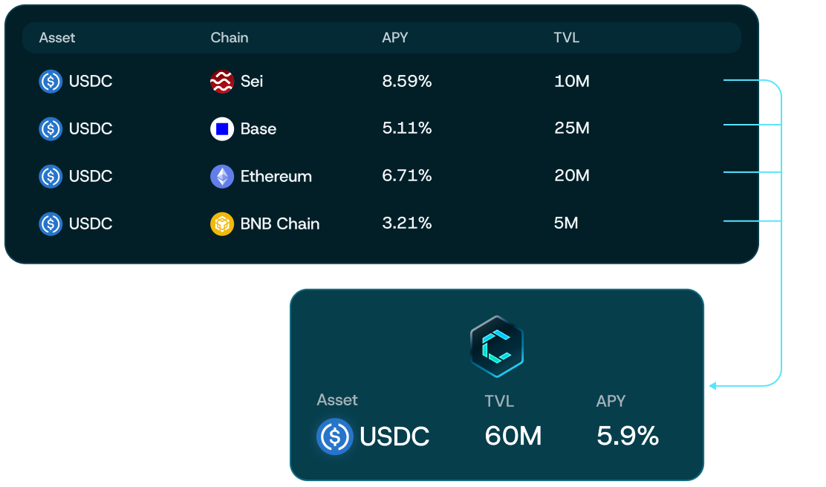Sort the table by the Asset column header
Screen dimensions: 826x487
pos(57,38)
